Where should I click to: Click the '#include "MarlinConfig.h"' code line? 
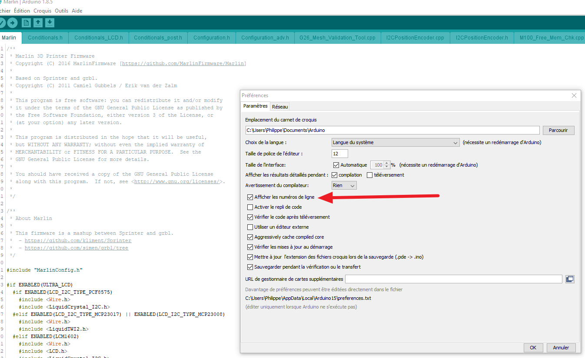(x=45, y=270)
